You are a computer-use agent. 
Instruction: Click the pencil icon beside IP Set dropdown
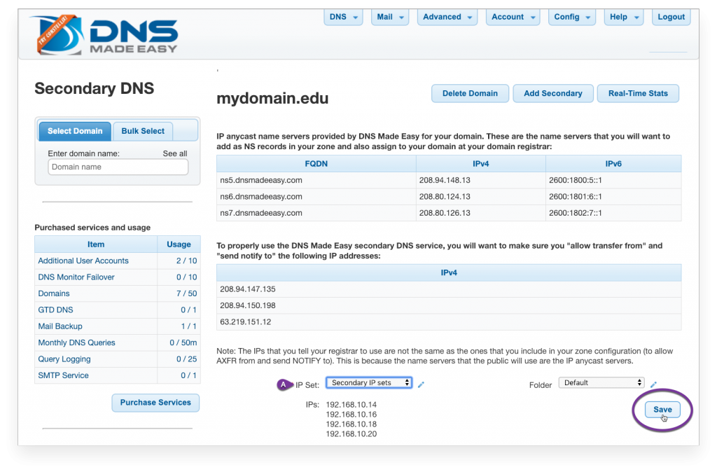(x=421, y=384)
